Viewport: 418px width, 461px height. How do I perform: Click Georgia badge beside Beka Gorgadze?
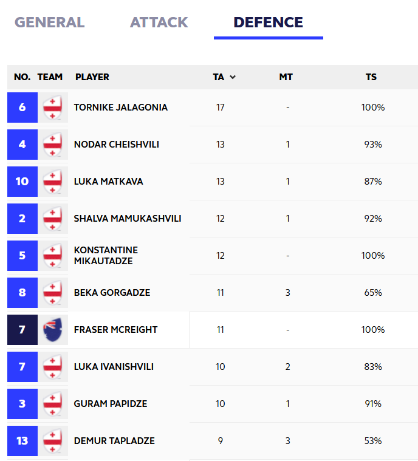53,293
